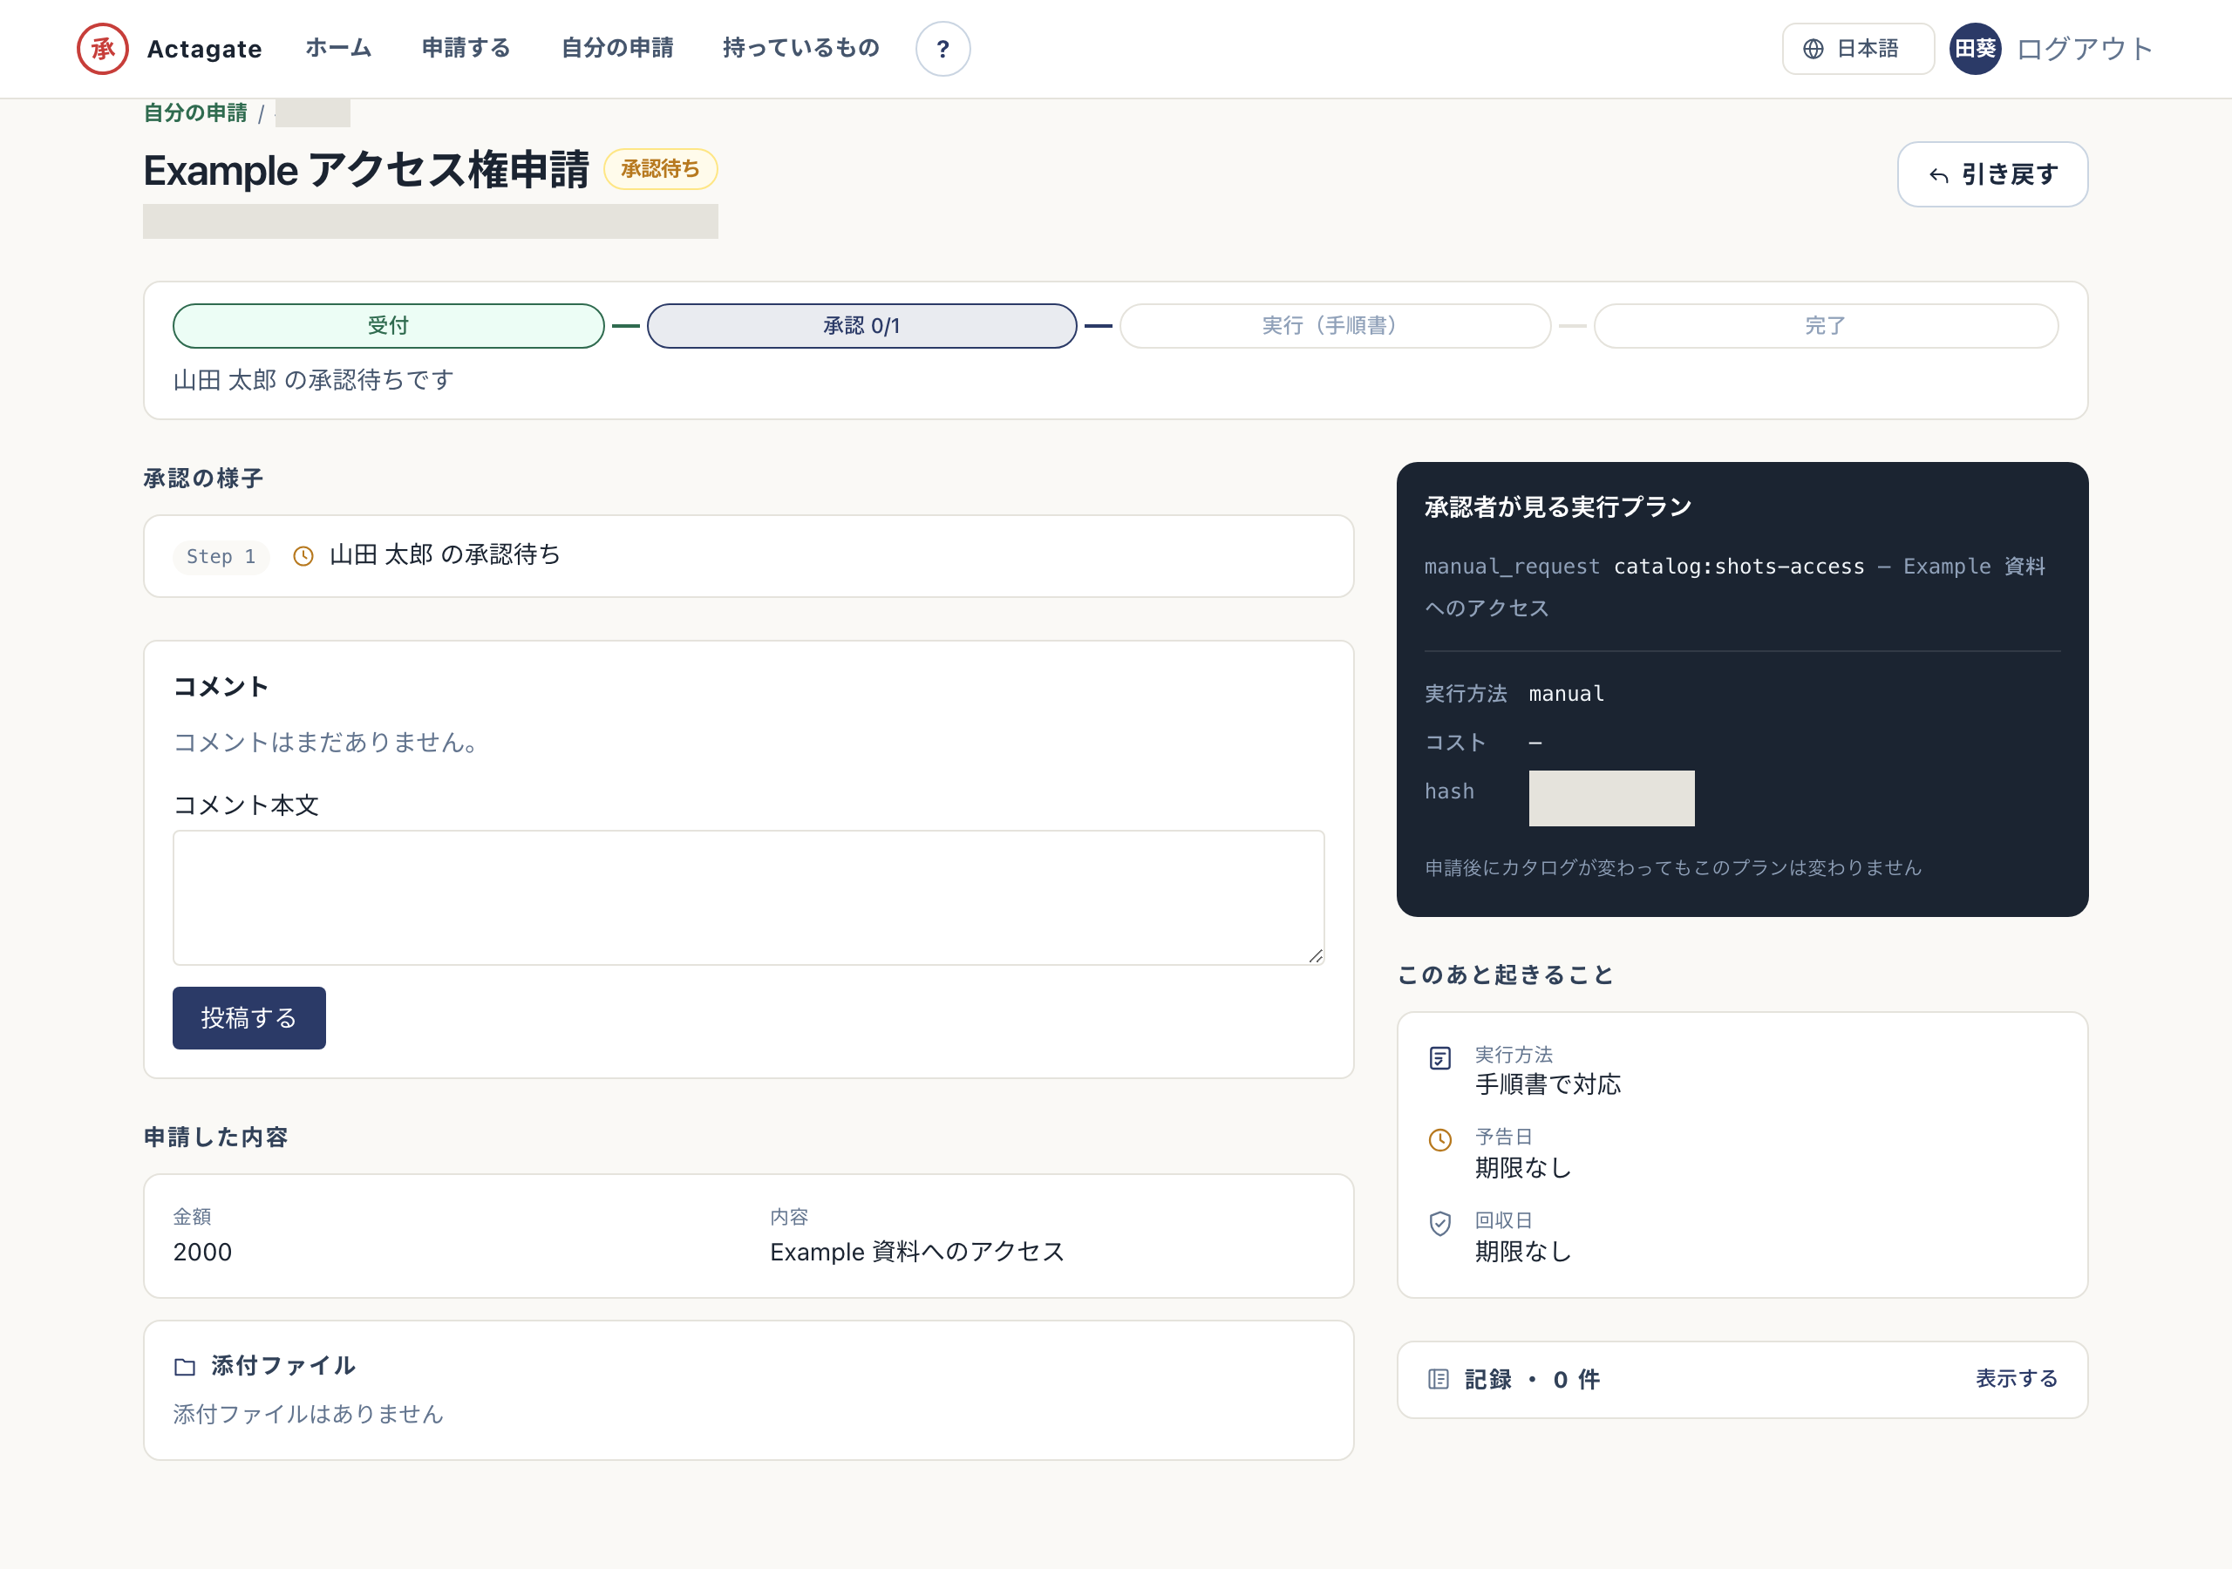Screen dimensions: 2232x1569
Task: Click the shield icon beside 回収日
Action: point(1439,1223)
